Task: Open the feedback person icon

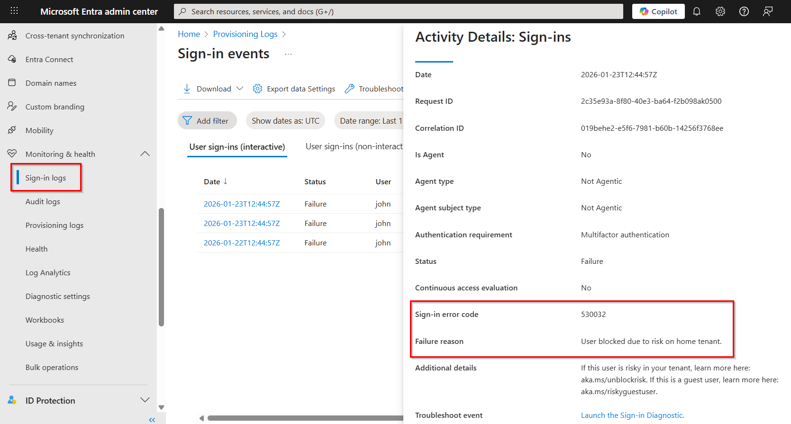Action: coord(767,11)
